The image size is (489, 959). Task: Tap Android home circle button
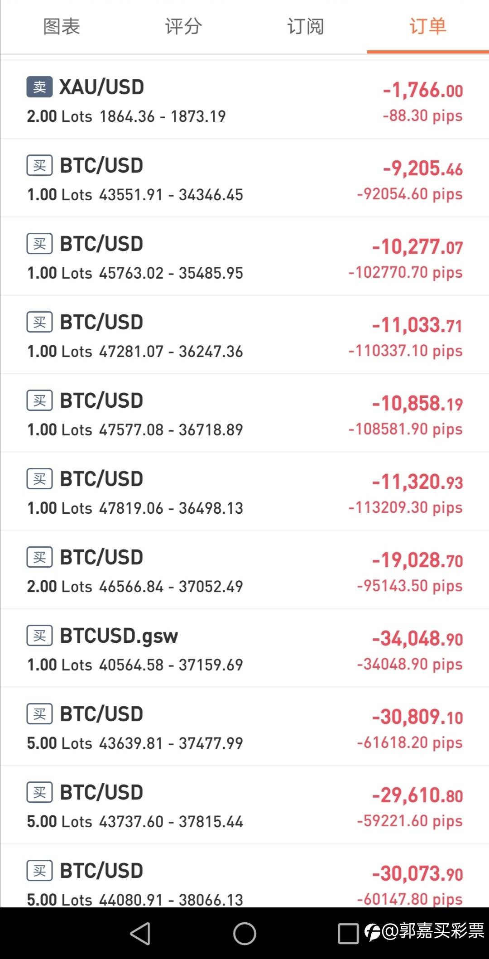pyautogui.click(x=244, y=933)
